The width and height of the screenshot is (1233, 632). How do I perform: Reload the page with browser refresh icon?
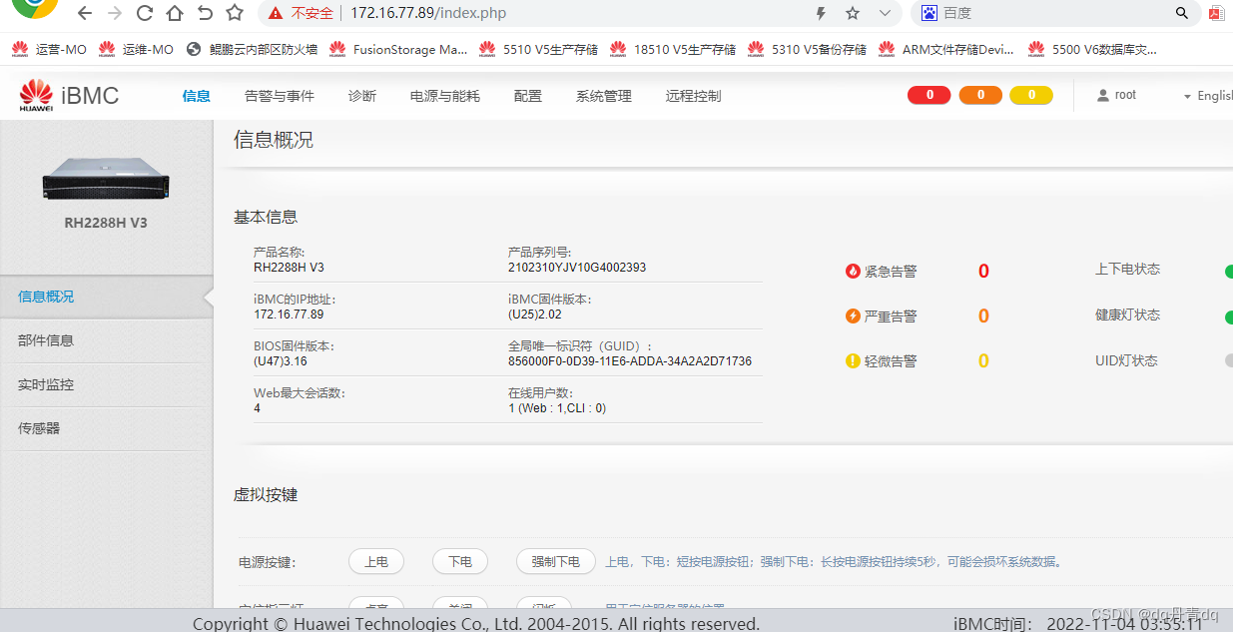[x=143, y=13]
